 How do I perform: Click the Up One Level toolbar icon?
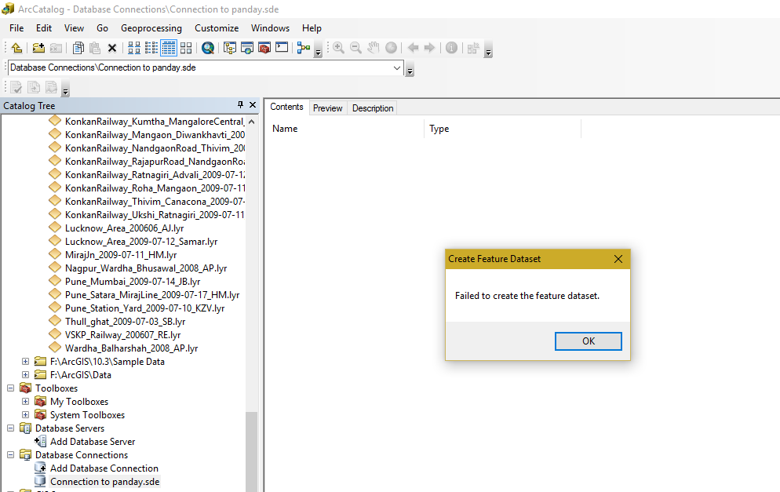click(x=16, y=48)
